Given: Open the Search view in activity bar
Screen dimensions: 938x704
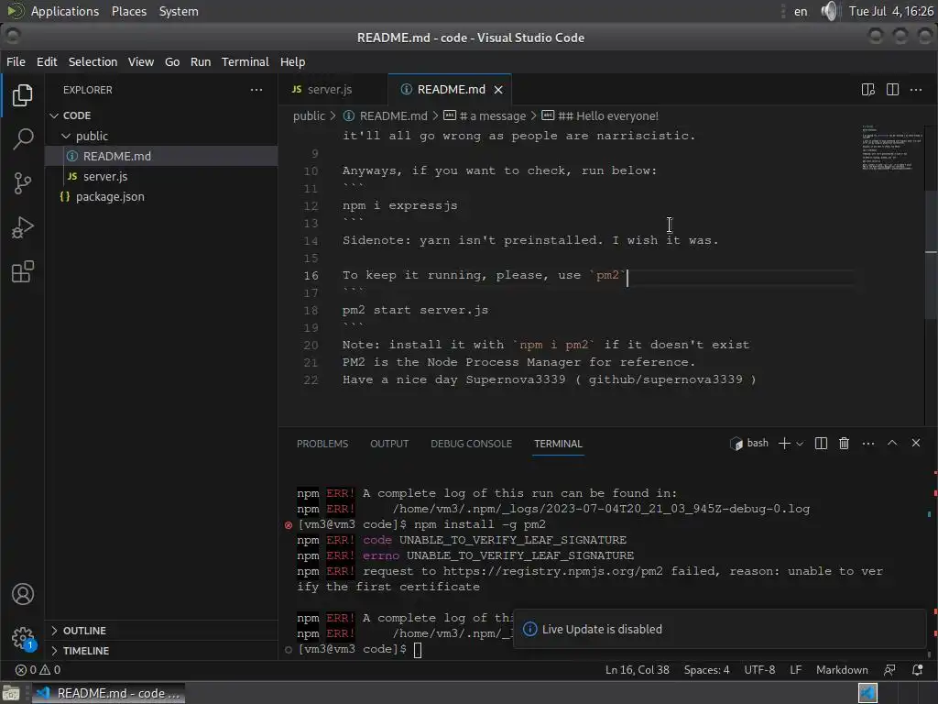Looking at the screenshot, I should (x=22, y=139).
